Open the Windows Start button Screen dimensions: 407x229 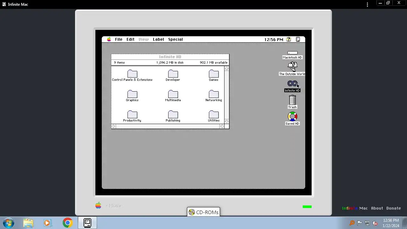[x=9, y=223]
